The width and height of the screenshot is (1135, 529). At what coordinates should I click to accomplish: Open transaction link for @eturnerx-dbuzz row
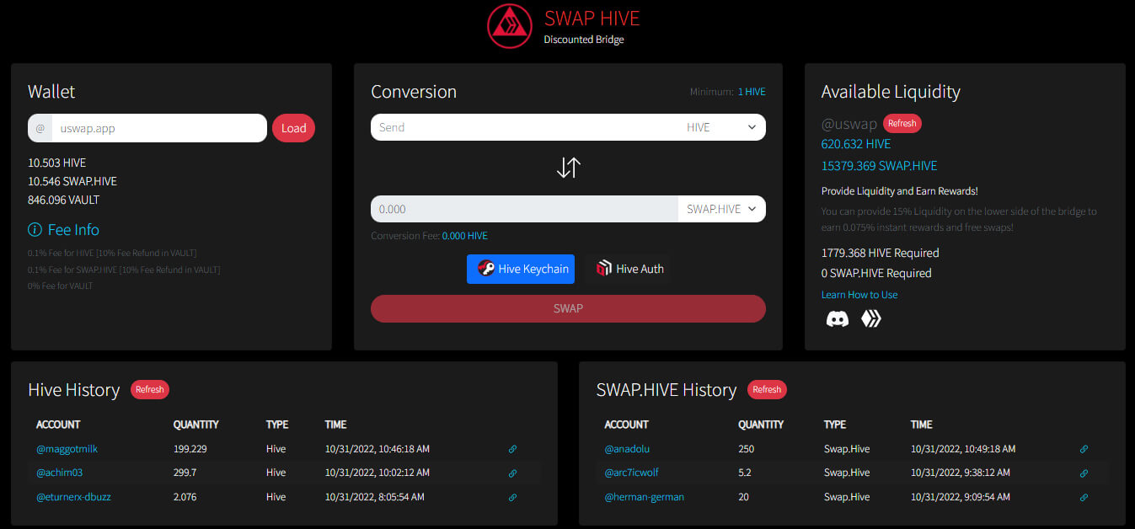point(512,498)
